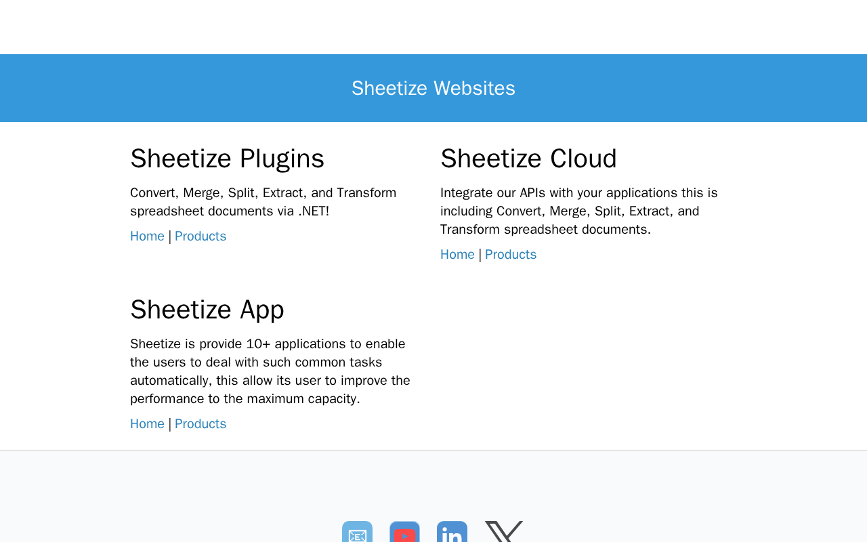The image size is (867, 542).
Task: Open Home link under Sheetize Plugins
Action: [x=147, y=236]
